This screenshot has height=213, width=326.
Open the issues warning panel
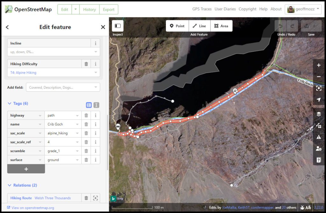click(319, 137)
